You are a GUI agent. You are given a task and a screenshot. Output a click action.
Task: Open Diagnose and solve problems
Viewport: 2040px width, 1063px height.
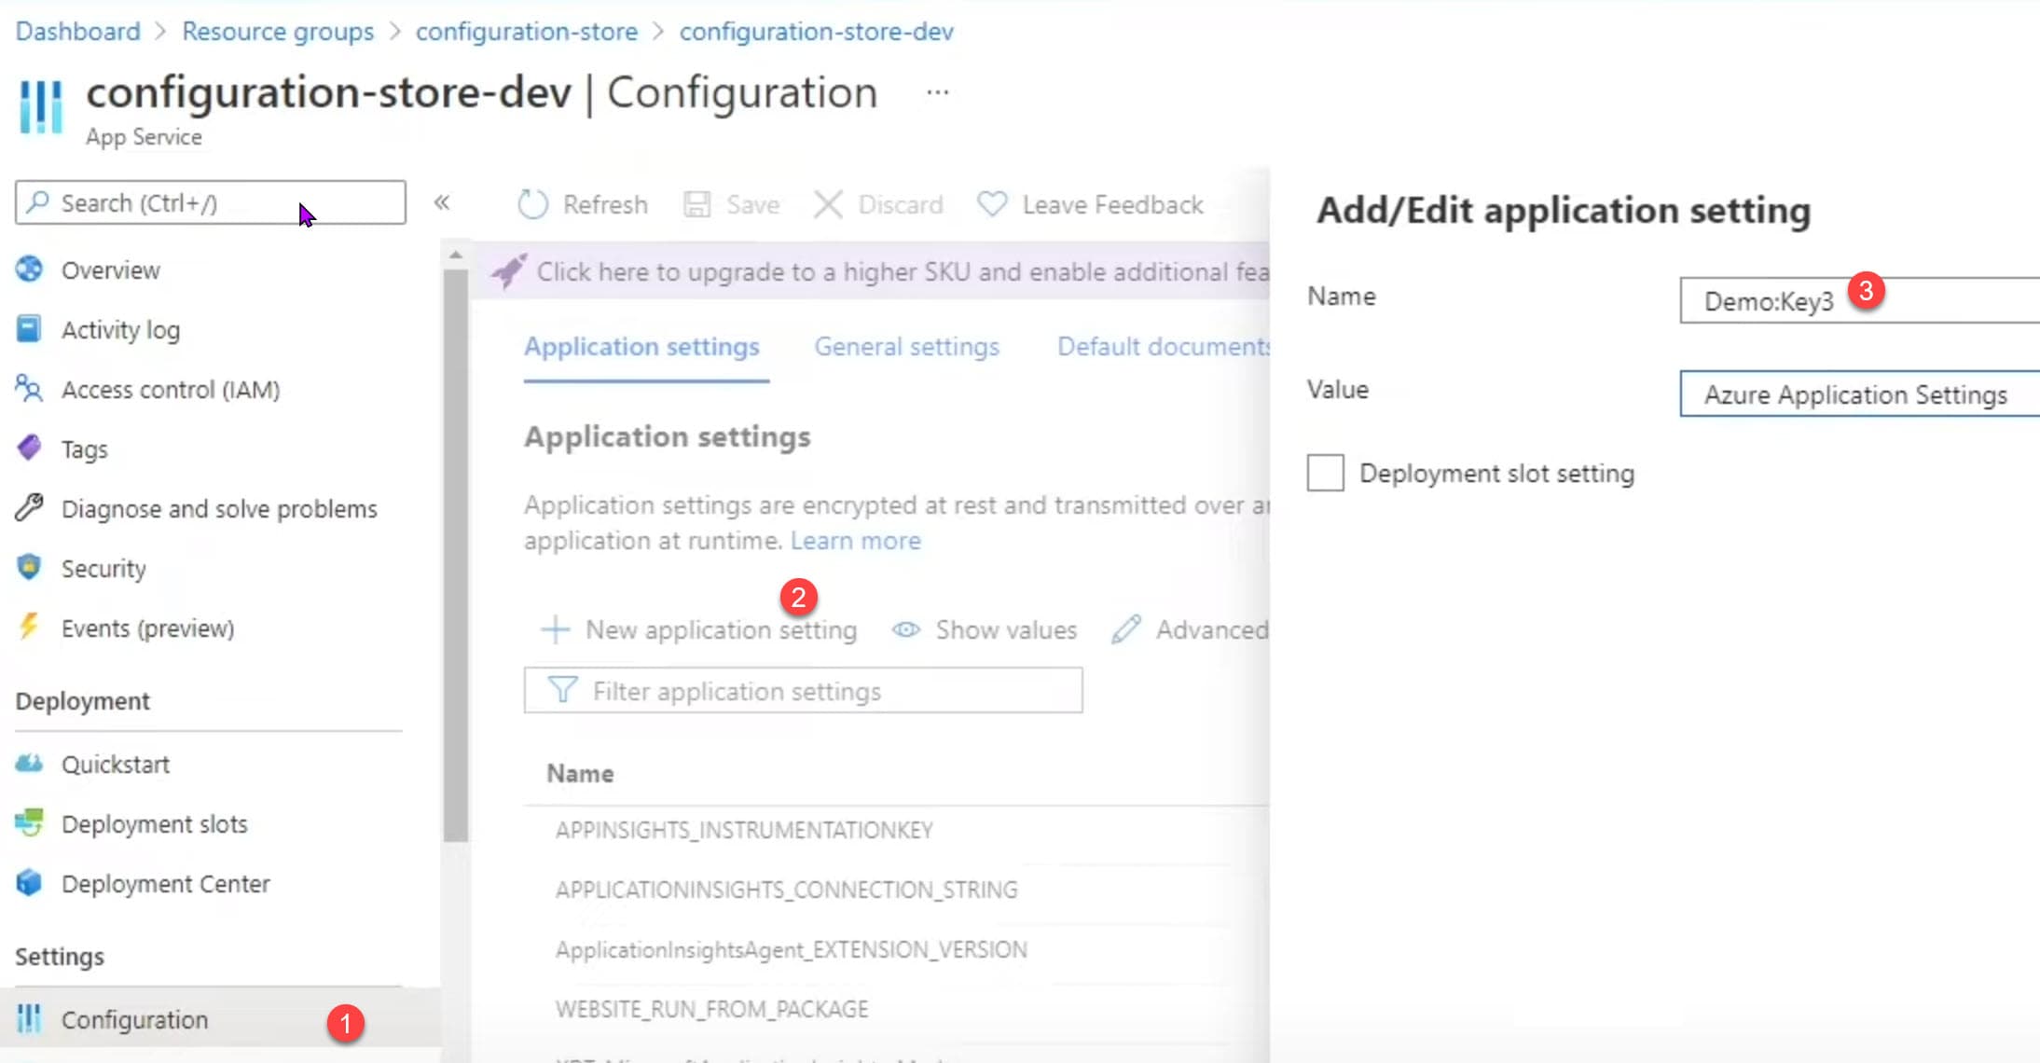click(x=219, y=509)
